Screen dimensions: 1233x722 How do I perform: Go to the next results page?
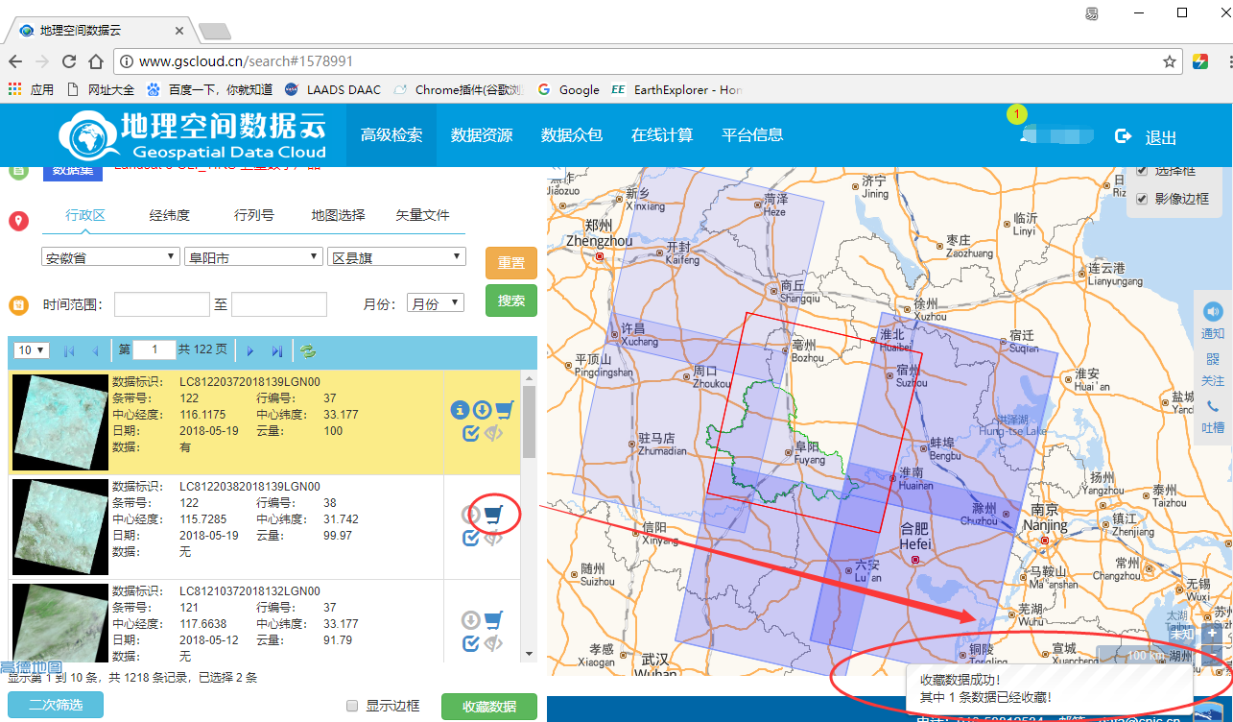[250, 351]
